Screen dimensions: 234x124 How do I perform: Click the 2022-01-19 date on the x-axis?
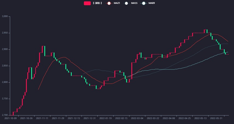105,119
